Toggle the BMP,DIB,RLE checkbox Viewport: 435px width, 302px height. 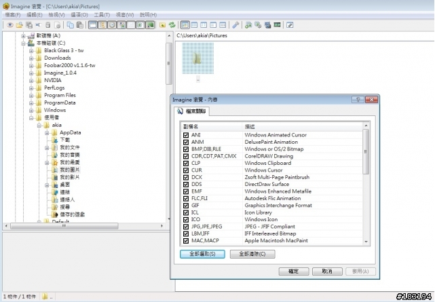point(186,149)
